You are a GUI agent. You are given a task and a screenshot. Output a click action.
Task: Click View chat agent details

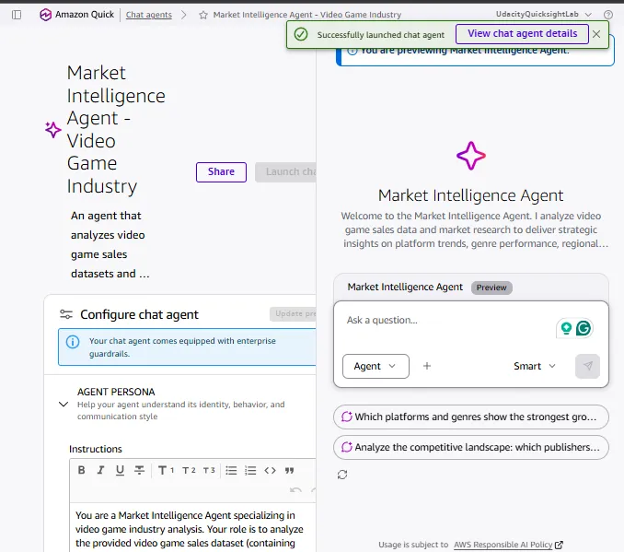point(522,34)
